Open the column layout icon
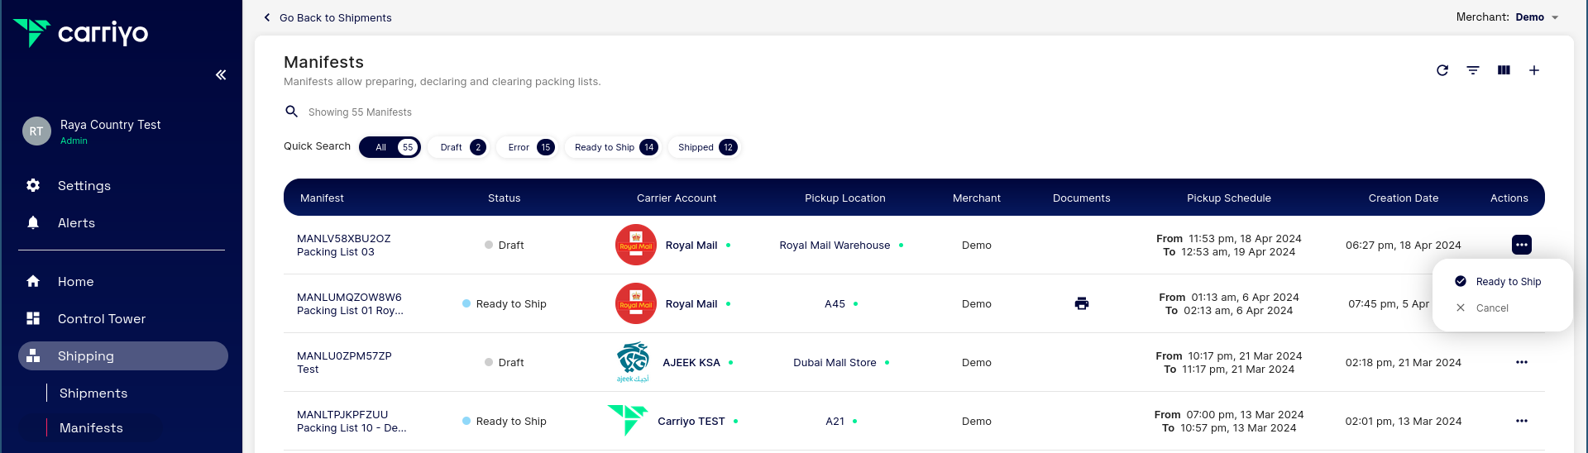The height and width of the screenshot is (453, 1588). (1504, 70)
